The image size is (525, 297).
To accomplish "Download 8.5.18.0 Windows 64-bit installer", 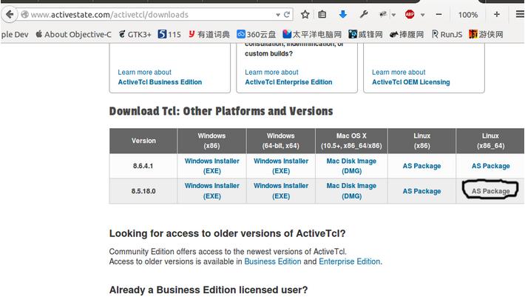I will 281,191.
